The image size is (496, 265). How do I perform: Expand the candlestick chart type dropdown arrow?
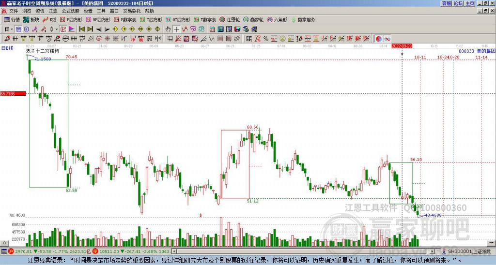click(56, 29)
